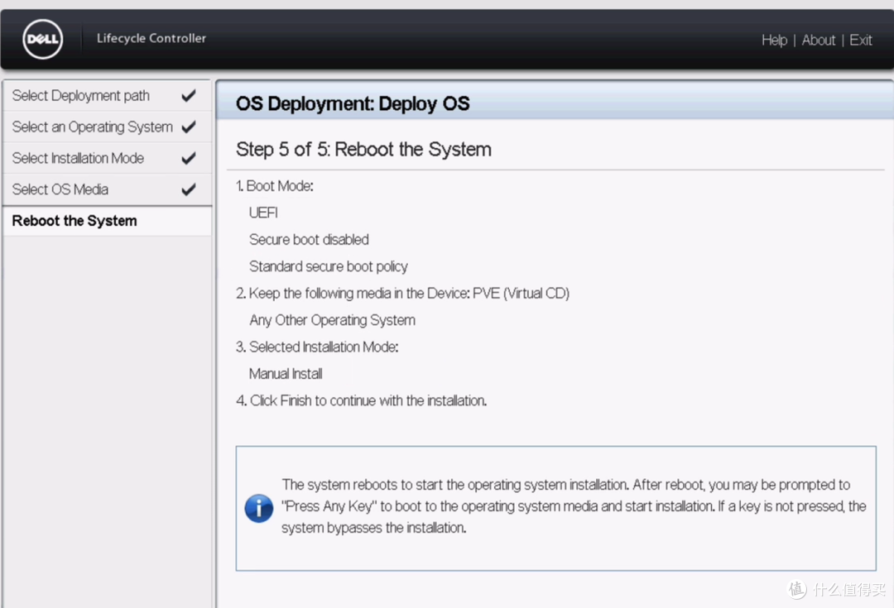
Task: Click the Dell logo in the header
Action: [x=43, y=40]
